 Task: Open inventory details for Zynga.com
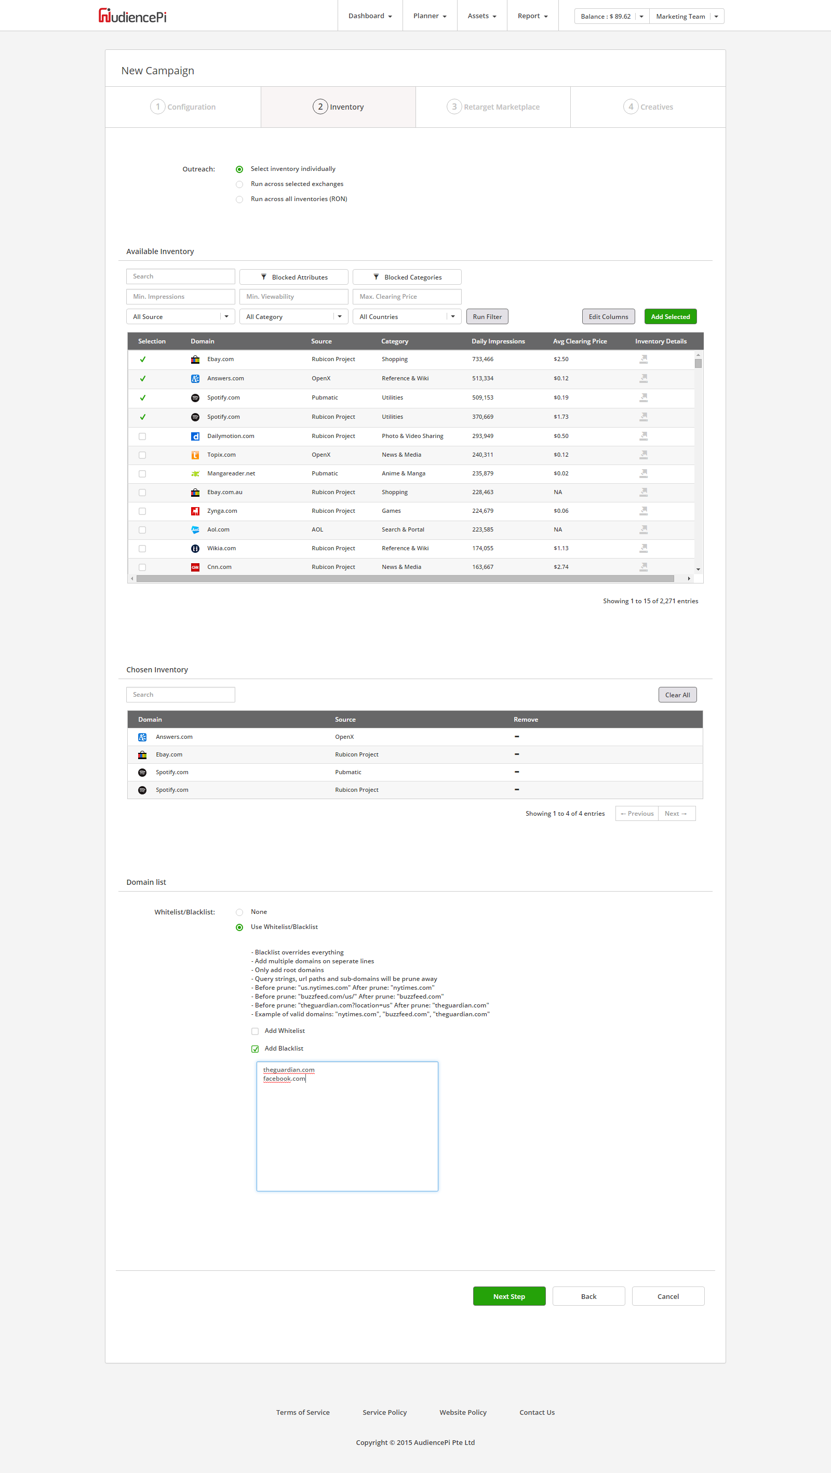tap(643, 511)
